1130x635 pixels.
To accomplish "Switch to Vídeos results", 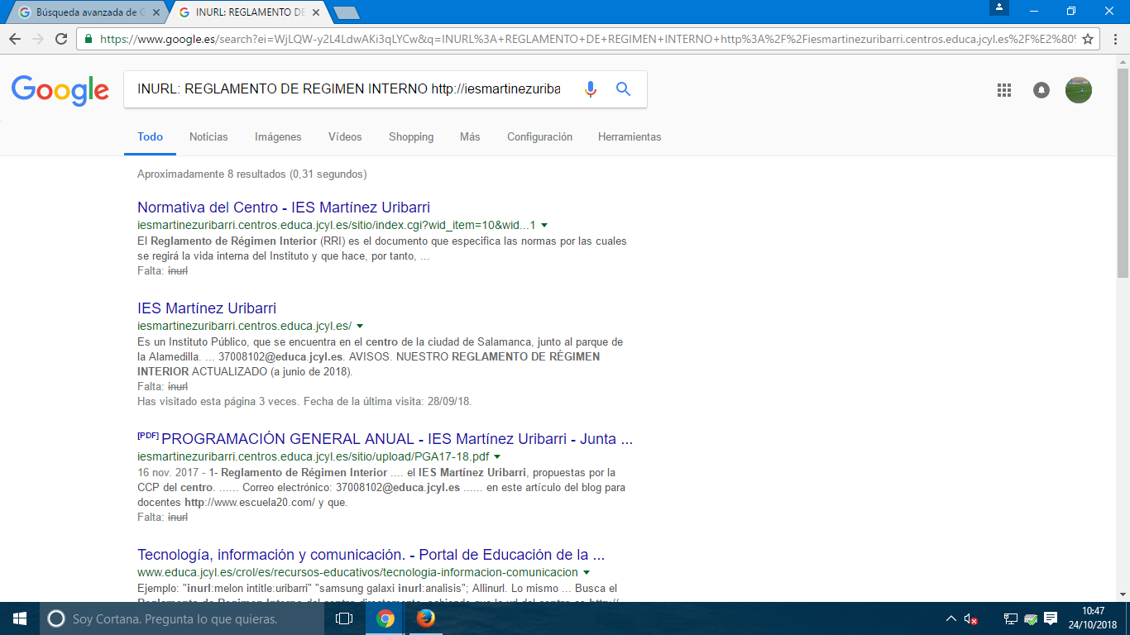I will click(x=345, y=137).
